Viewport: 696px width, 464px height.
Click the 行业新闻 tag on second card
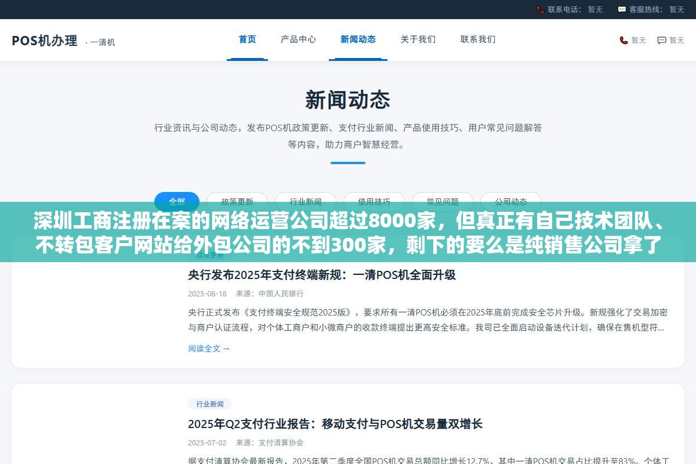coord(210,404)
